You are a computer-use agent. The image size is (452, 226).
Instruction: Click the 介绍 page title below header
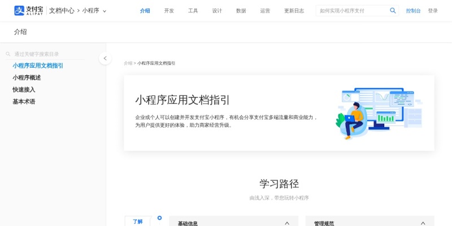pos(20,32)
